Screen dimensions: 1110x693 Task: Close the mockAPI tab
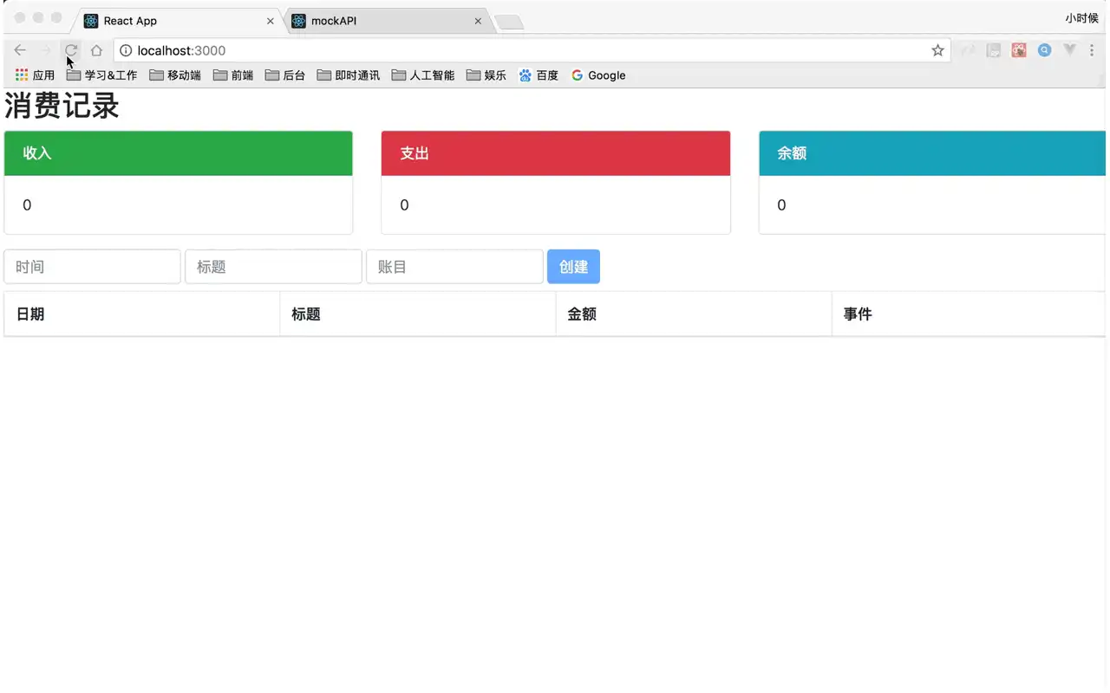tap(478, 21)
